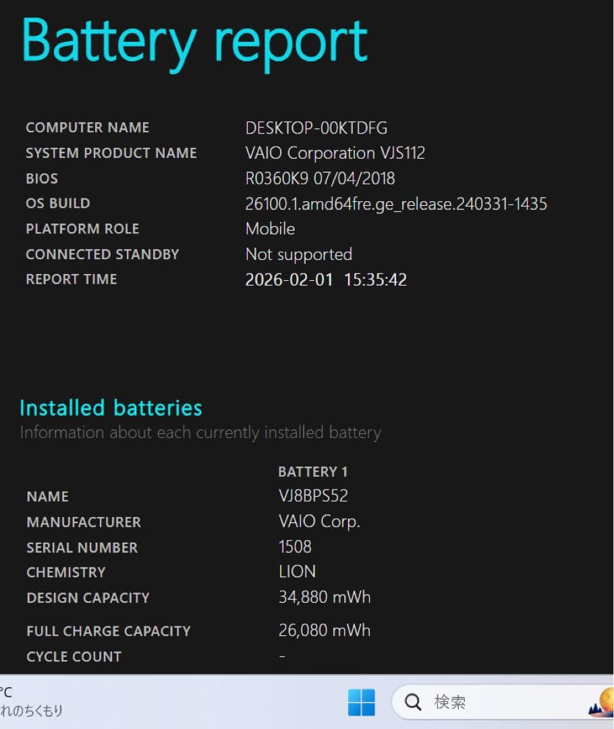Click the BATTERY 1 column header
The width and height of the screenshot is (614, 729).
click(x=312, y=472)
